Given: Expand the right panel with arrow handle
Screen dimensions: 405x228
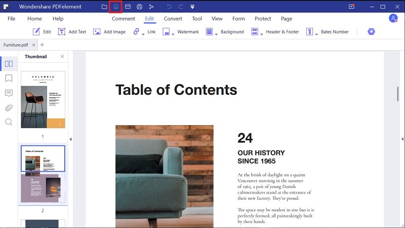Looking at the screenshot, I should [402, 139].
